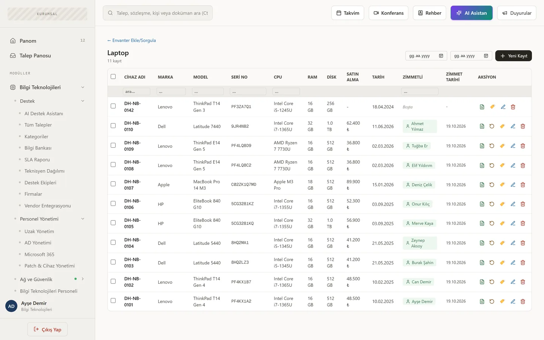Open Tüm Talepler in the sidebar

(x=38, y=125)
